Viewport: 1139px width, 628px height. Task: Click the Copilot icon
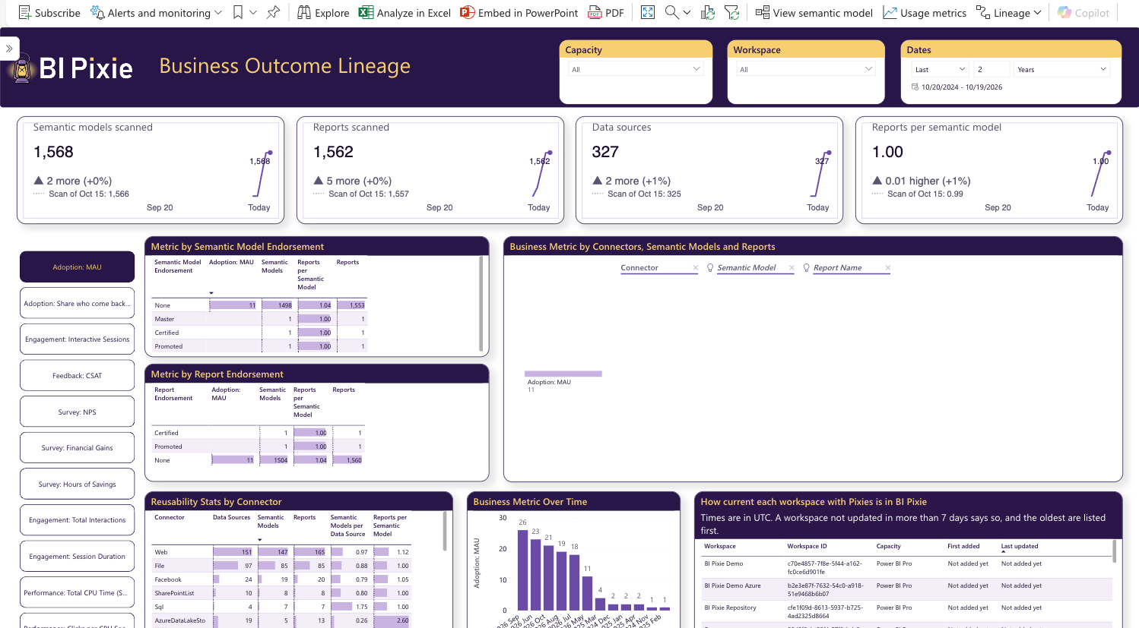coord(1064,13)
